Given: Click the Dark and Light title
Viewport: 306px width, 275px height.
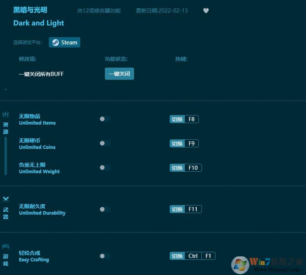Looking at the screenshot, I should pos(39,23).
